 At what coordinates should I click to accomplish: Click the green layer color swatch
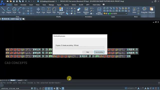[x=110, y=13]
